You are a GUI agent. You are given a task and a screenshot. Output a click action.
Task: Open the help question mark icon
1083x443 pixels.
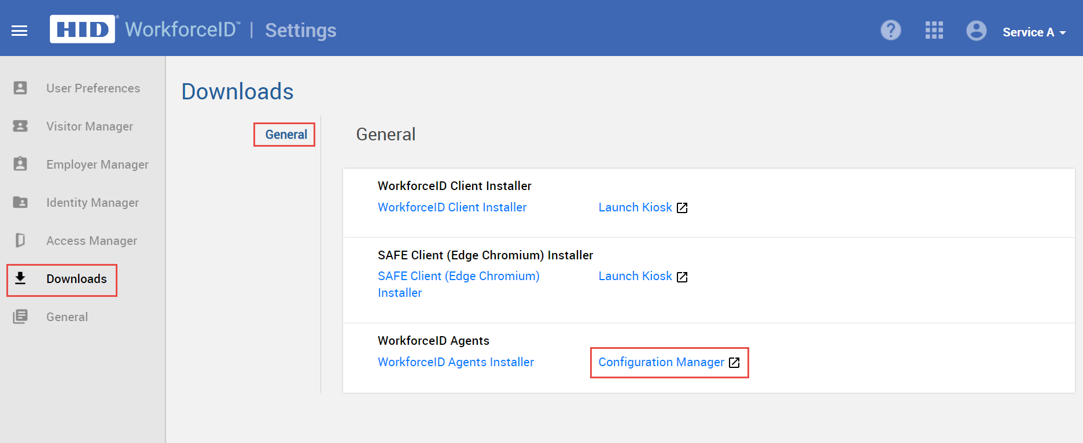pyautogui.click(x=891, y=30)
